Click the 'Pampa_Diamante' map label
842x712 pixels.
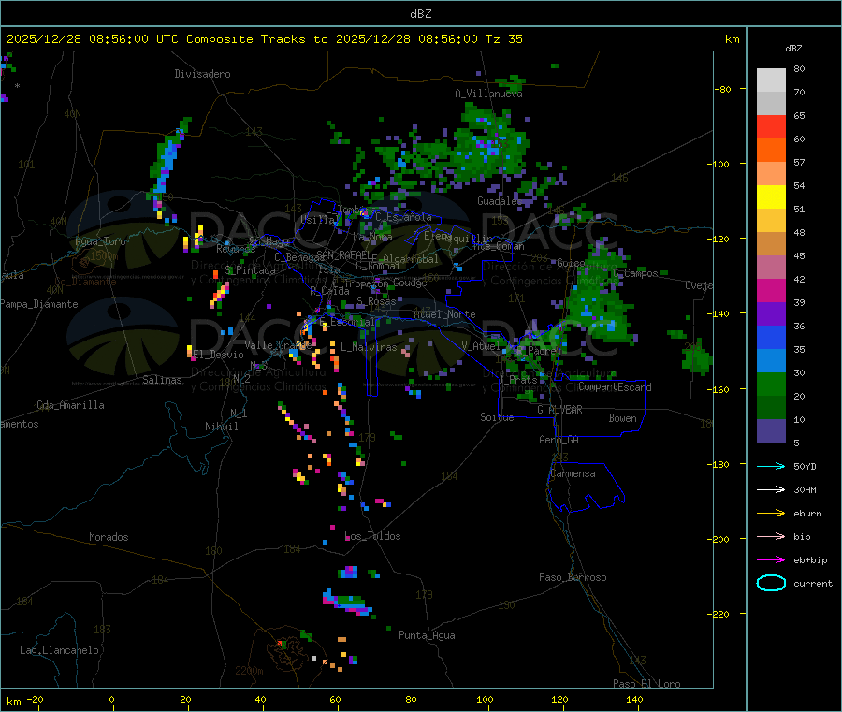pos(39,304)
